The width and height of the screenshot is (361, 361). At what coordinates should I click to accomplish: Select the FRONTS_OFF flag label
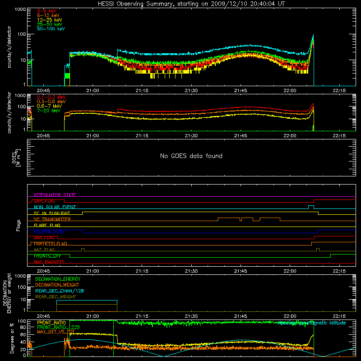tap(47, 256)
